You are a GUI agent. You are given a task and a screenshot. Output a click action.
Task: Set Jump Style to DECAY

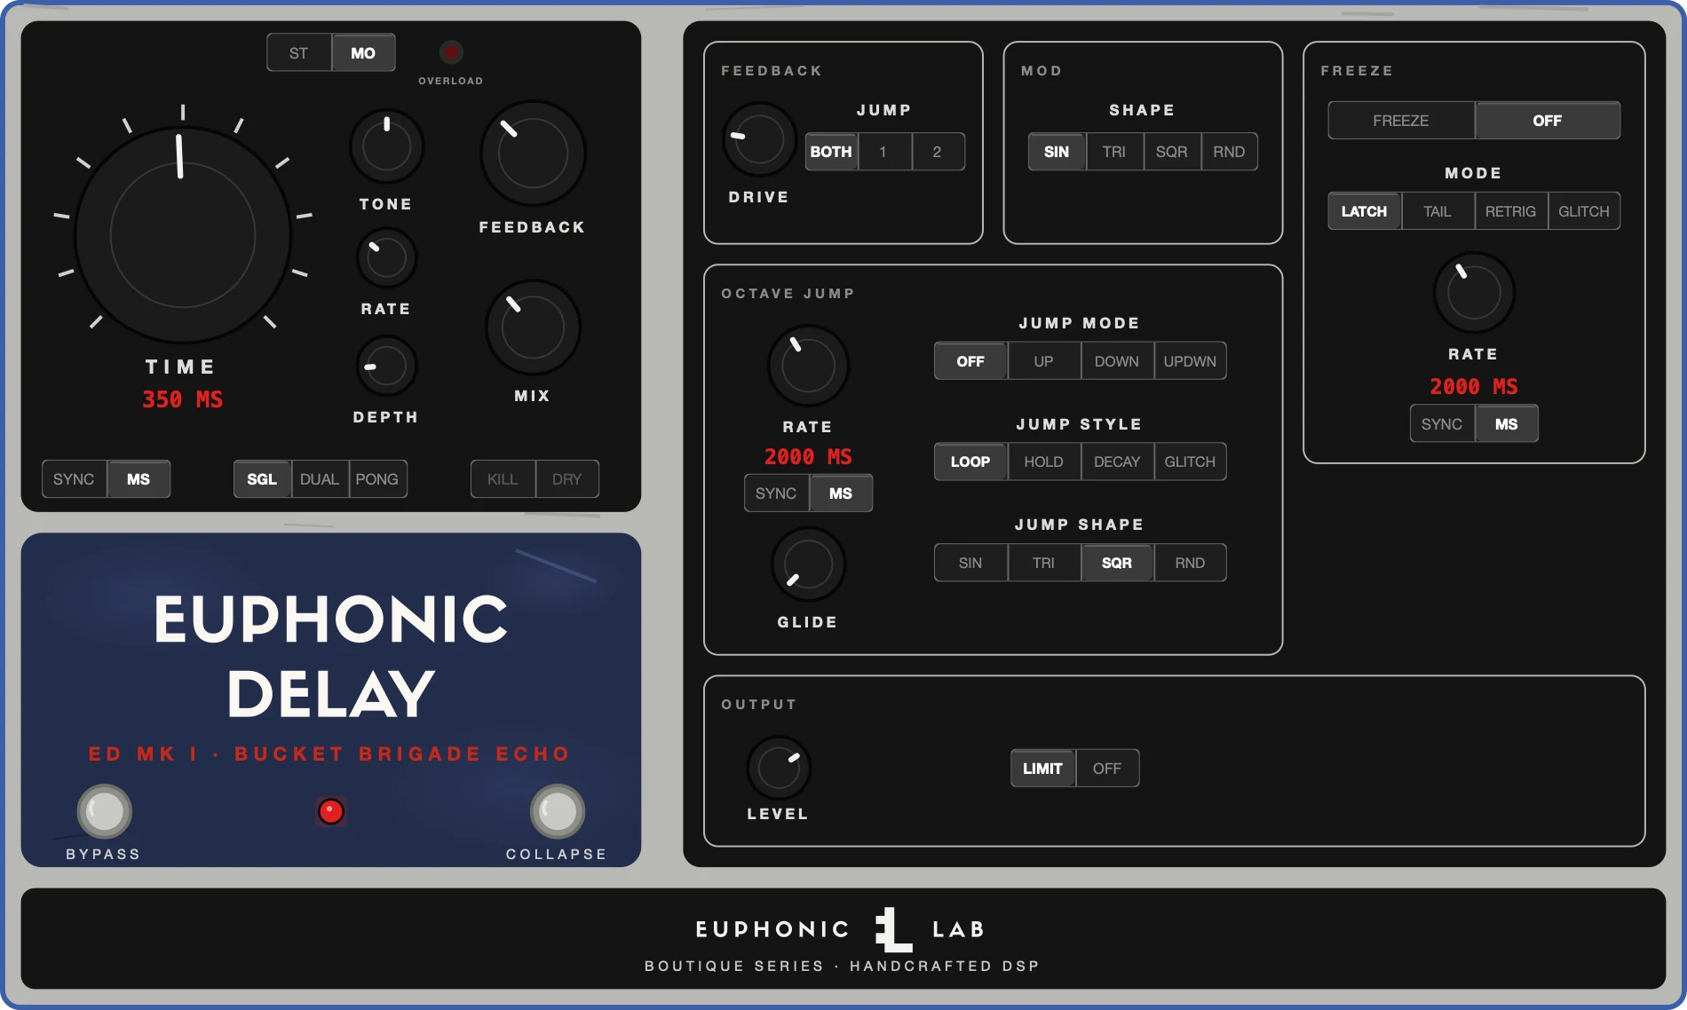point(1117,462)
